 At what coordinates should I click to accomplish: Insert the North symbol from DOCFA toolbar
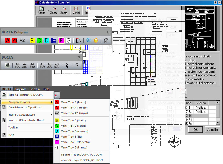(x=67, y=66)
